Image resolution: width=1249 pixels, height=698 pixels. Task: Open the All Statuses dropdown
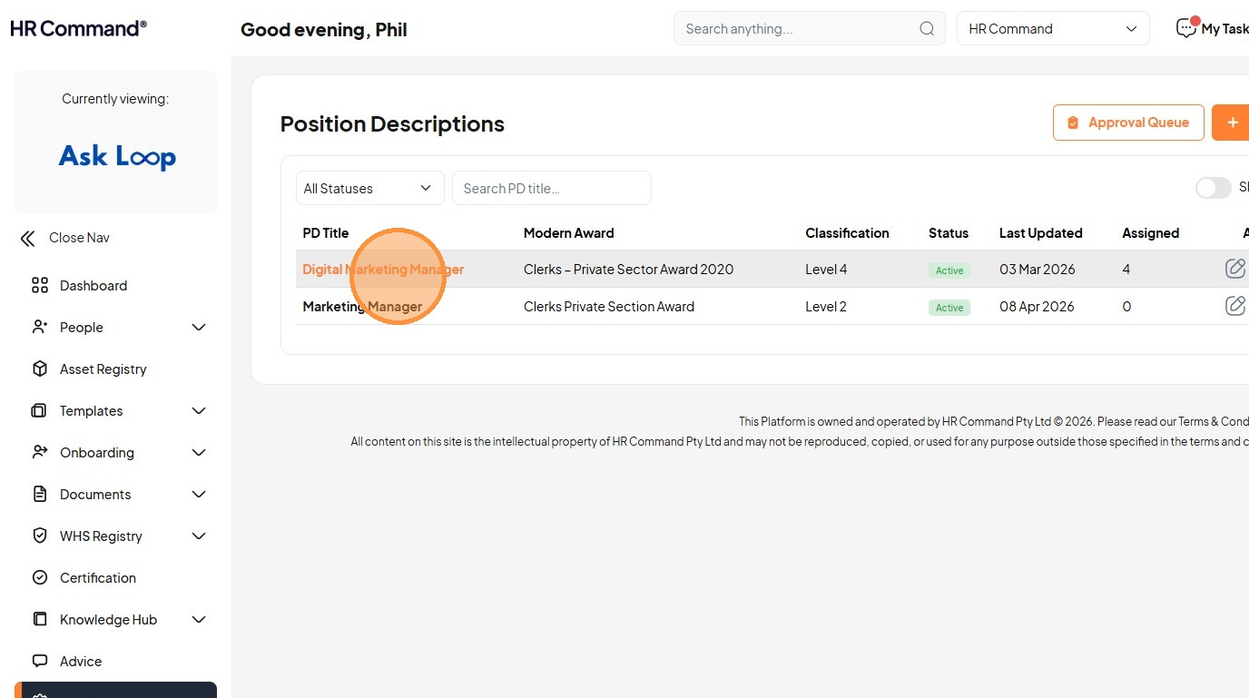369,189
